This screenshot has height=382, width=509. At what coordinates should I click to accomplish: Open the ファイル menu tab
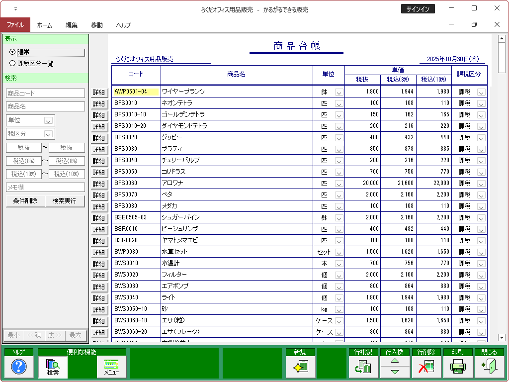(15, 25)
